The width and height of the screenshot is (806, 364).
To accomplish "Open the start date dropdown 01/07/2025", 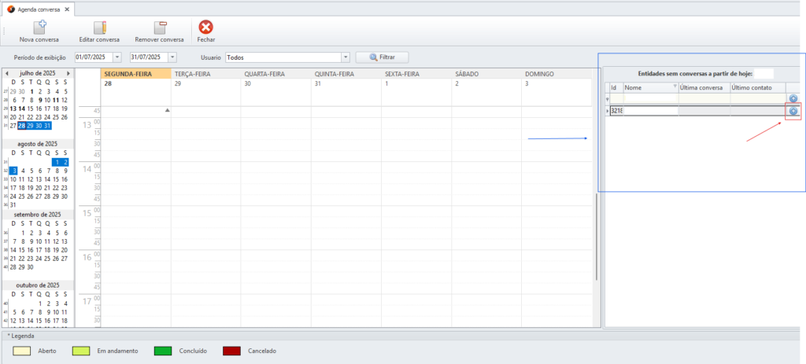I will [117, 57].
